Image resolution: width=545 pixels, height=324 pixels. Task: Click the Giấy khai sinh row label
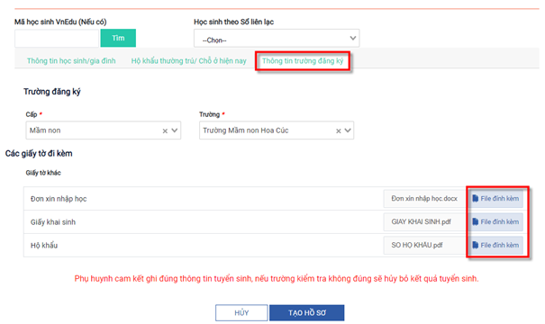pyautogui.click(x=53, y=222)
